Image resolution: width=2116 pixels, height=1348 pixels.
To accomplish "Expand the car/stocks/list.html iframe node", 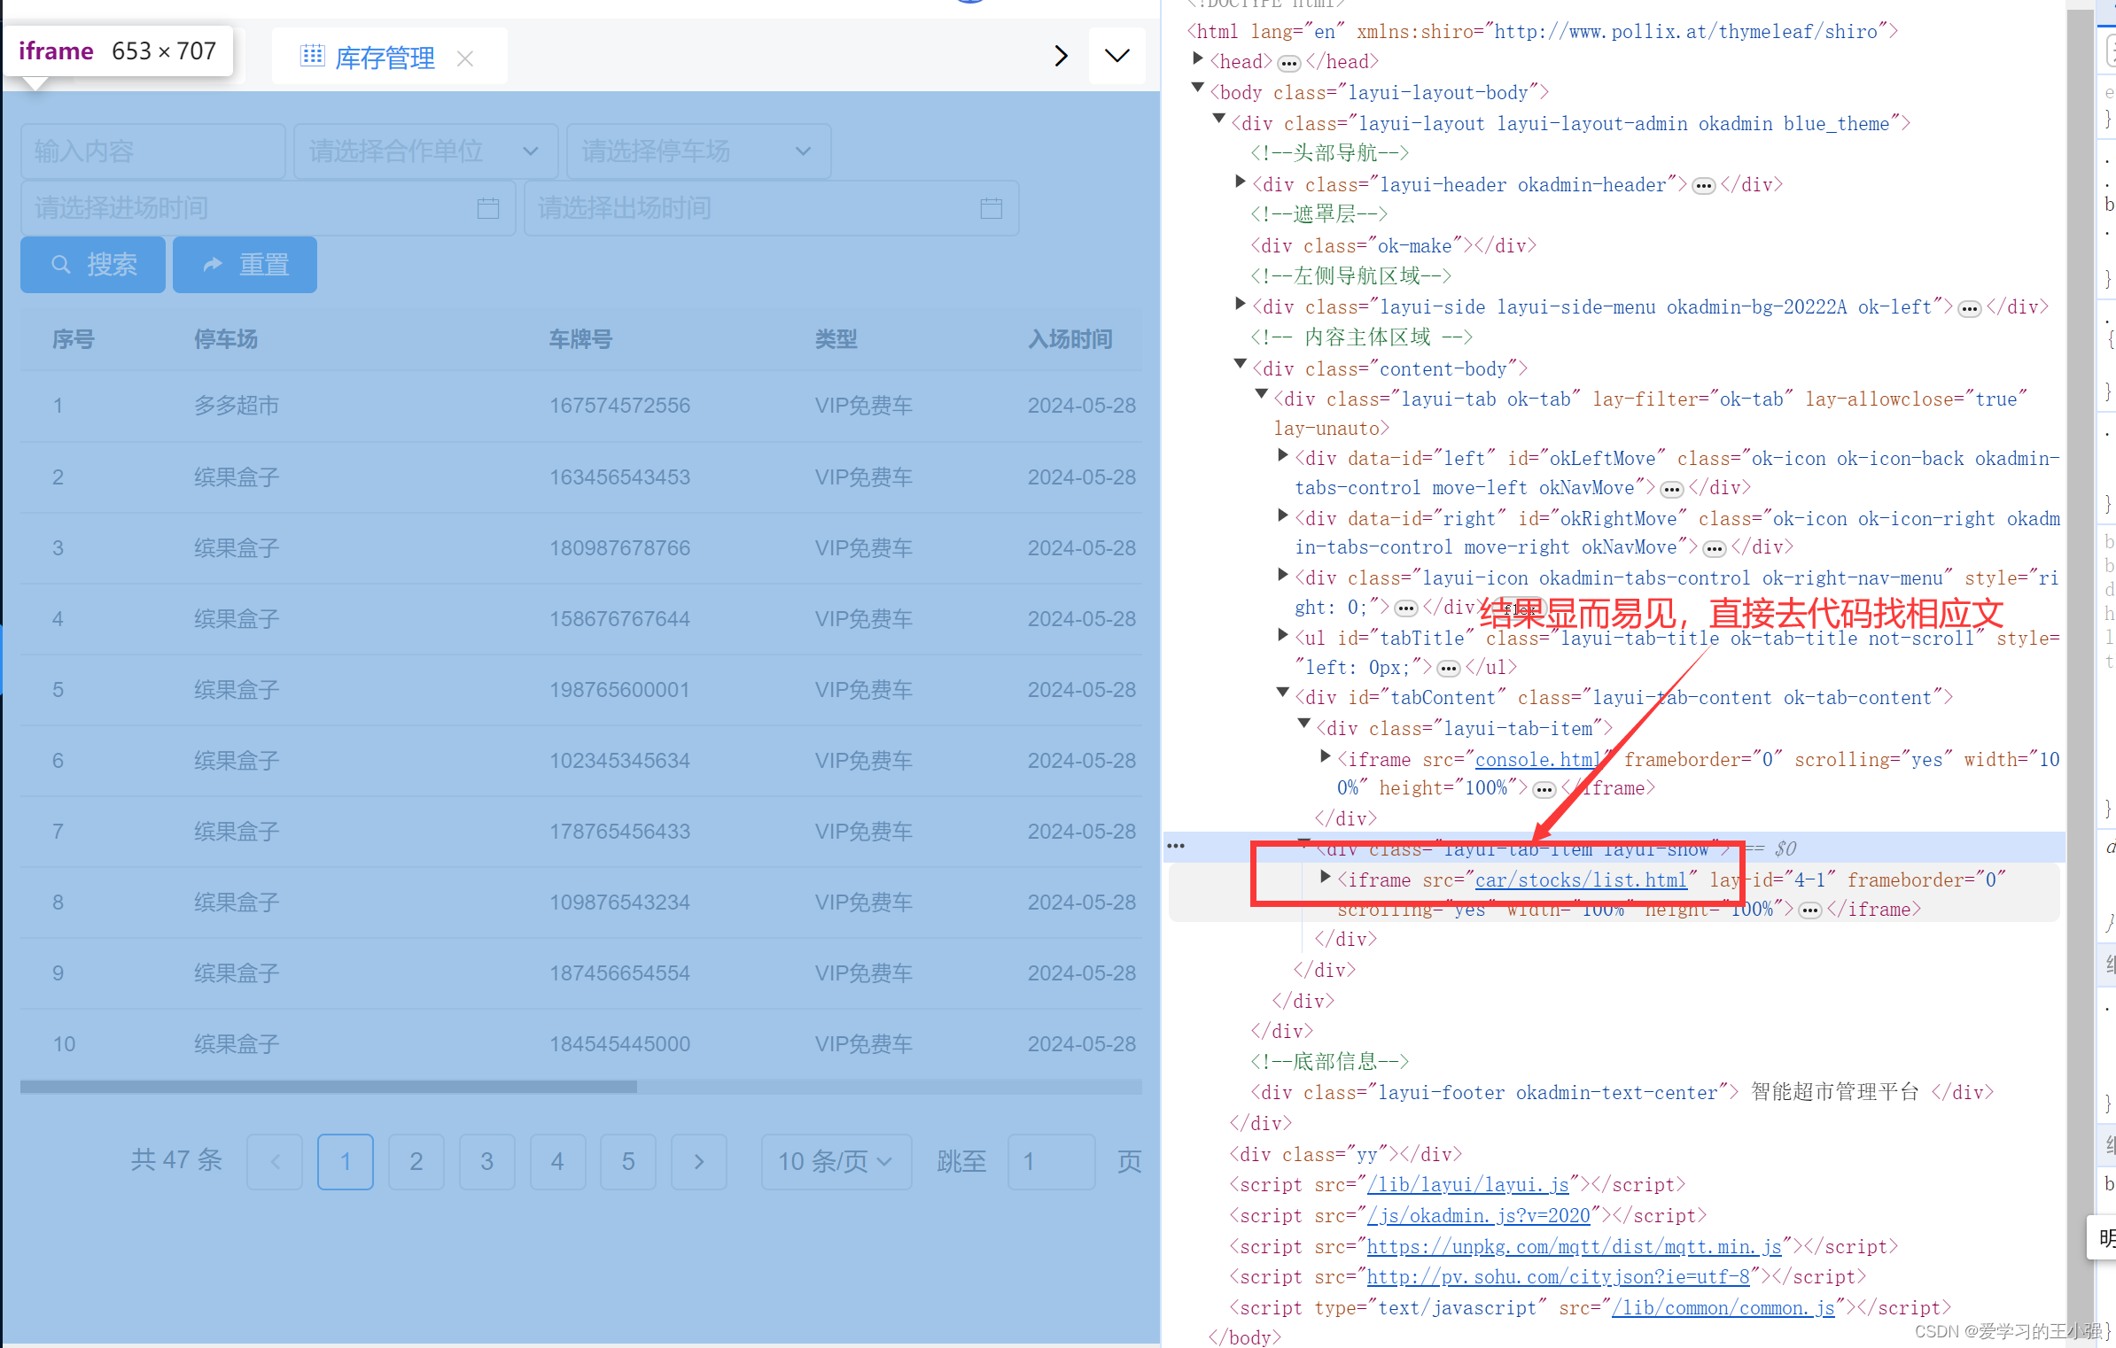I will 1326,878.
